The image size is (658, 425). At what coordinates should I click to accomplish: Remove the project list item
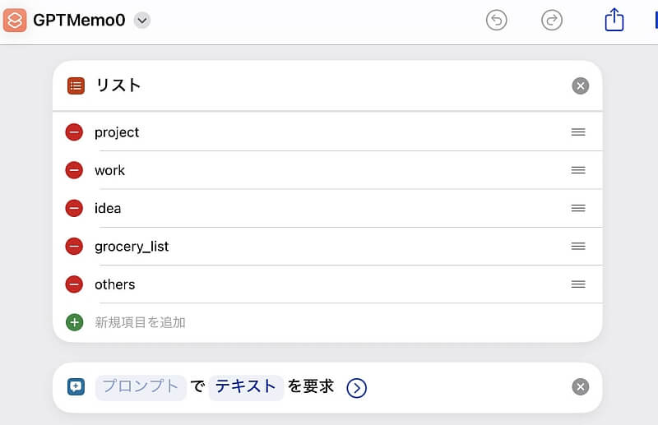coord(74,132)
